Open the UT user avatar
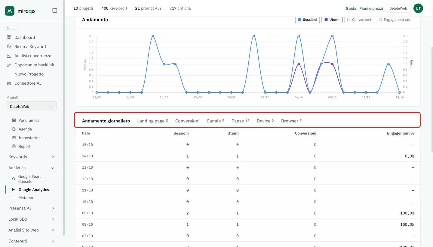Image resolution: width=433 pixels, height=247 pixels. (418, 8)
